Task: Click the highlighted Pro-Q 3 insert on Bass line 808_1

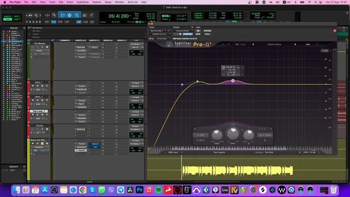Action: 81,150
